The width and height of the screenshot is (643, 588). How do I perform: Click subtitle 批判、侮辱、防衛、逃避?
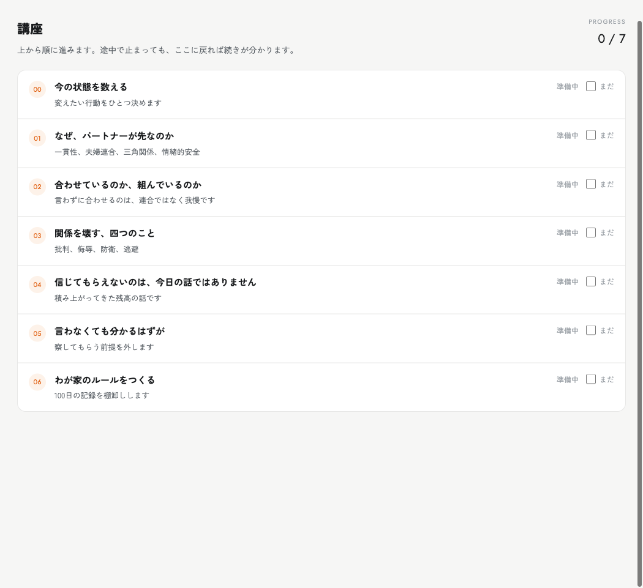coord(96,249)
